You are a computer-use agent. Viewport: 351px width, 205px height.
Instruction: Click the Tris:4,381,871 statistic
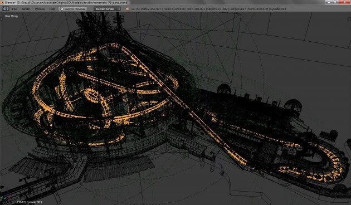pos(196,9)
